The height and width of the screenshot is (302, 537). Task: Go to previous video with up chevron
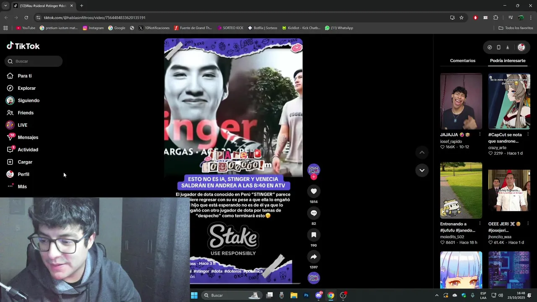point(422,152)
